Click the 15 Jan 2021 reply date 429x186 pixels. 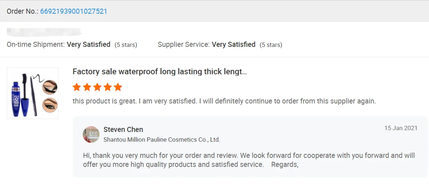[401, 128]
